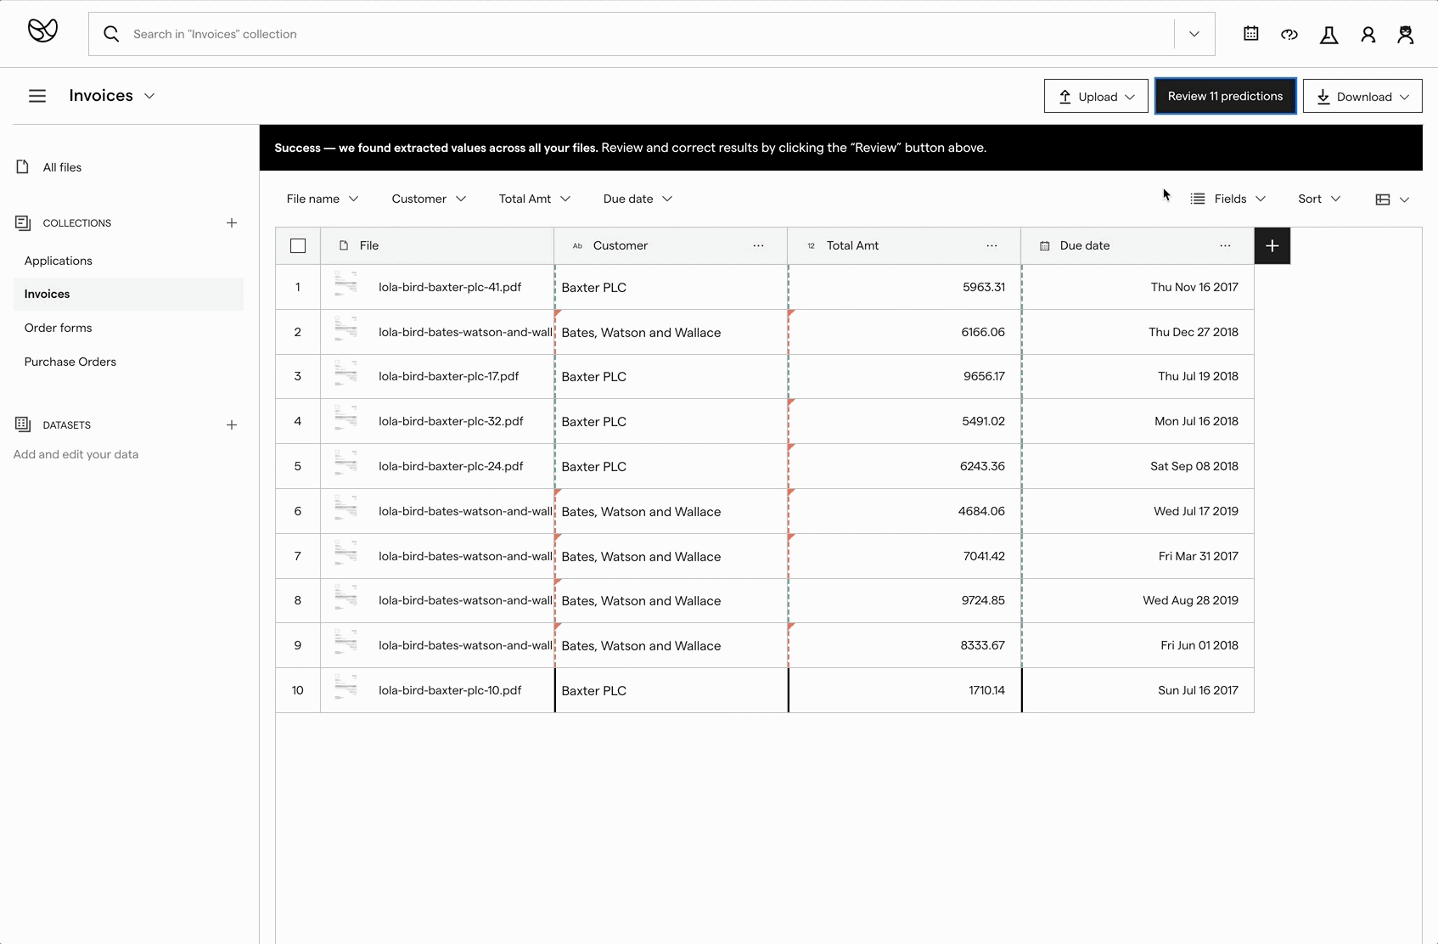Screen dimensions: 1438x944
Task: Click the table view layout icon
Action: pyautogui.click(x=1383, y=199)
